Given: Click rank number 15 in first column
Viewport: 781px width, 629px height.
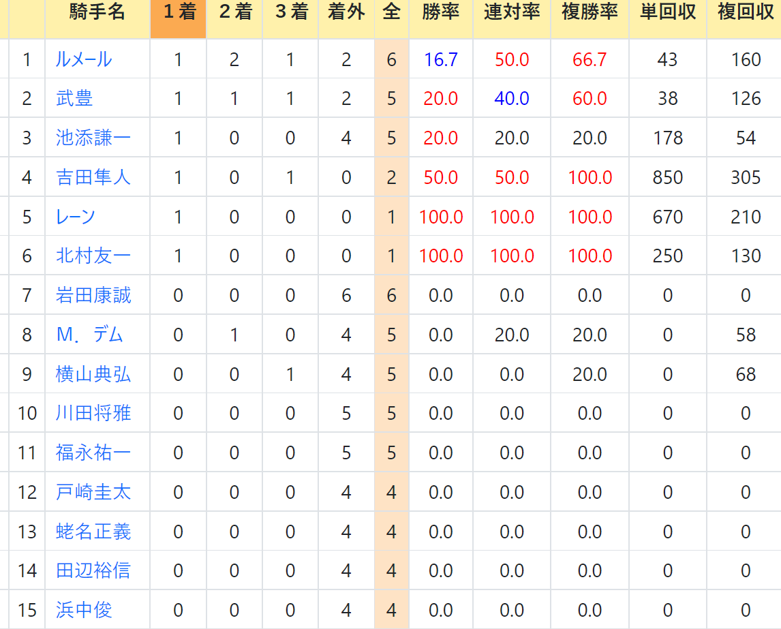Looking at the screenshot, I should click(x=27, y=610).
